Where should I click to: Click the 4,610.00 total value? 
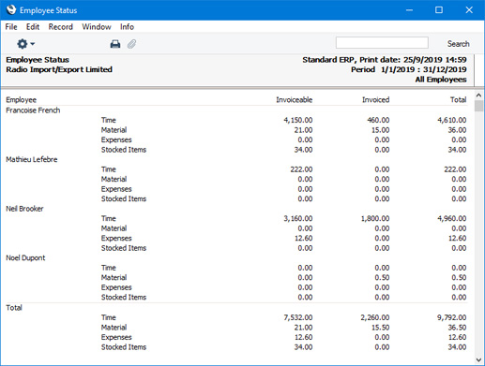tap(452, 120)
